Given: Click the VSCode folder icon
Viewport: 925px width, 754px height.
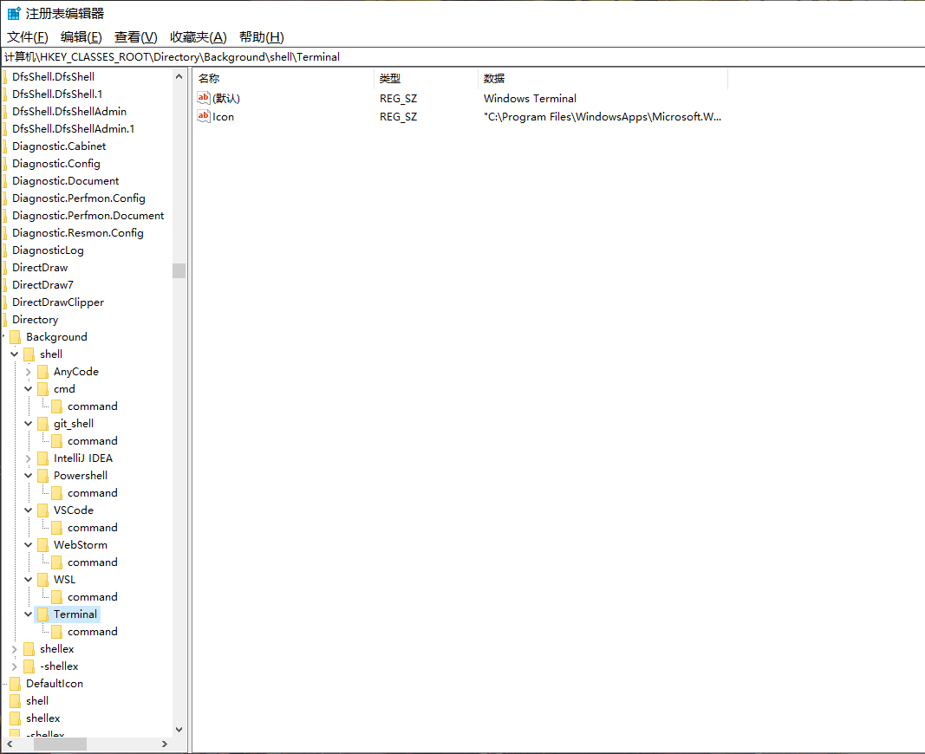Looking at the screenshot, I should click(x=42, y=510).
